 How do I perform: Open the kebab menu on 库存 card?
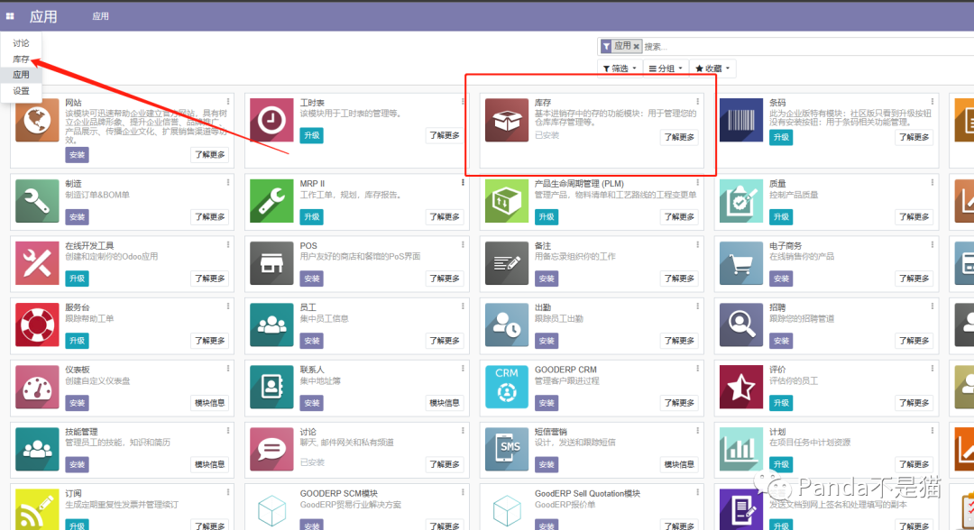(x=697, y=101)
